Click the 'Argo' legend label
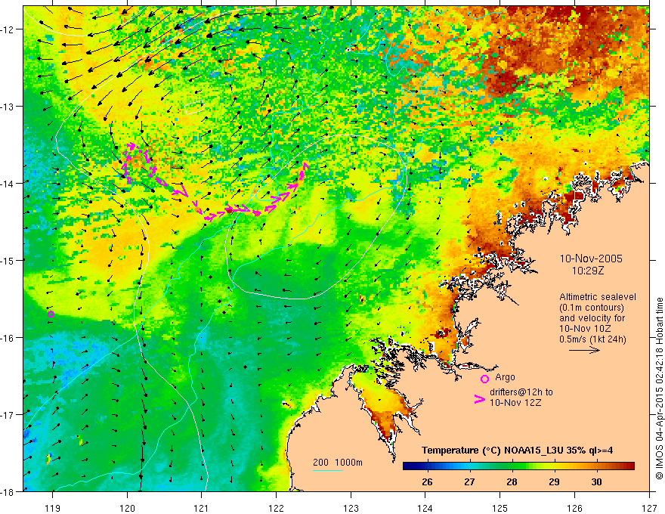The width and height of the screenshot is (665, 514). coord(505,377)
